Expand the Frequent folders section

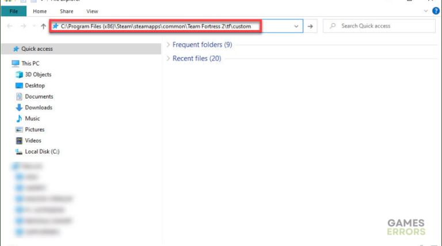(x=167, y=44)
